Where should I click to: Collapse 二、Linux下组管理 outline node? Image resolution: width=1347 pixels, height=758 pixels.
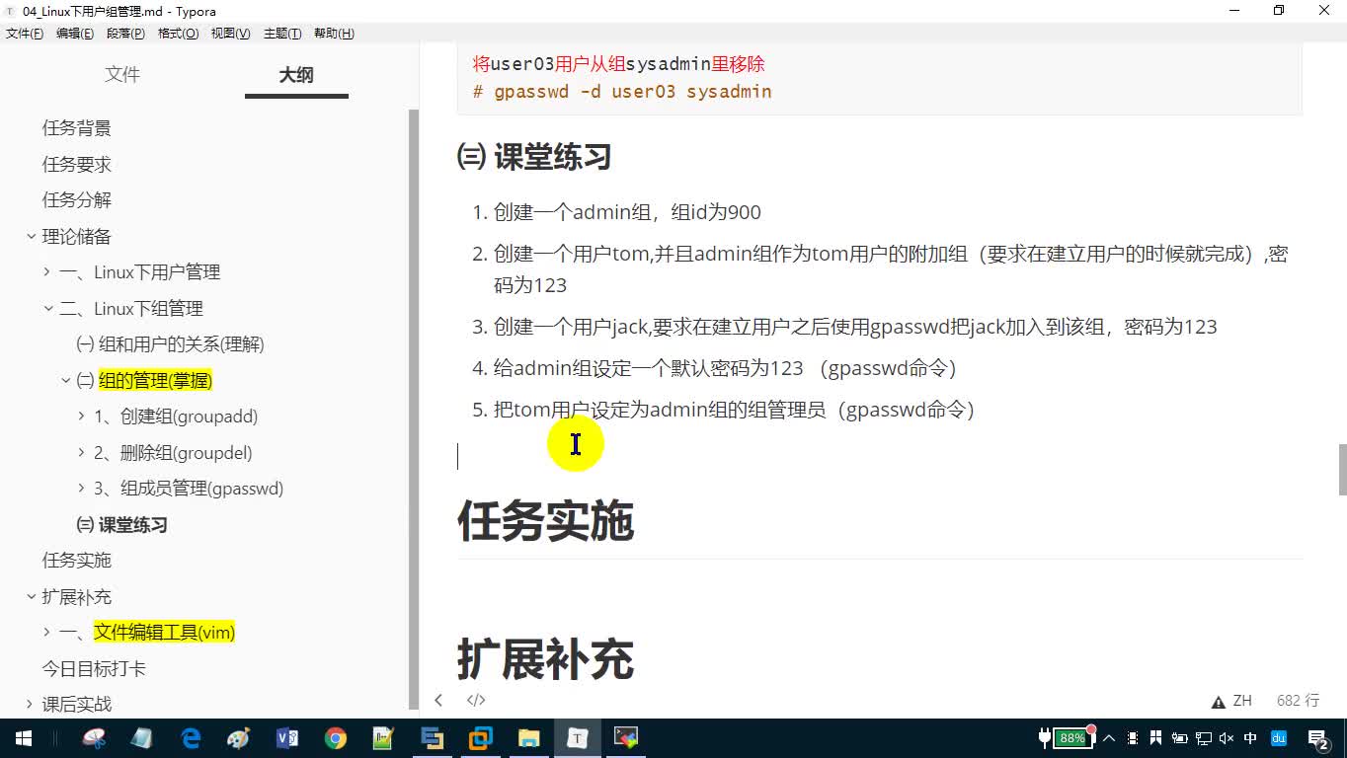[47, 309]
